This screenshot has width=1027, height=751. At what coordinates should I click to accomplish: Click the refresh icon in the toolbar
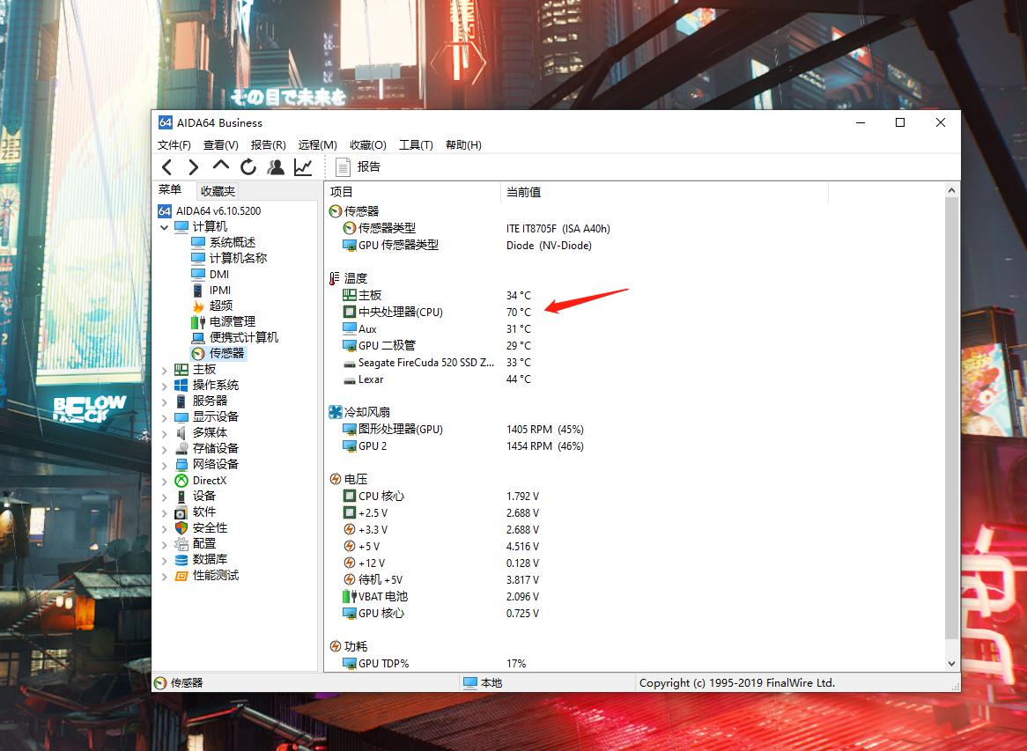click(x=248, y=166)
